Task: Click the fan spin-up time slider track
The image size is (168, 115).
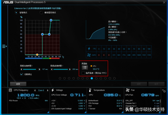Action: (x=30, y=69)
